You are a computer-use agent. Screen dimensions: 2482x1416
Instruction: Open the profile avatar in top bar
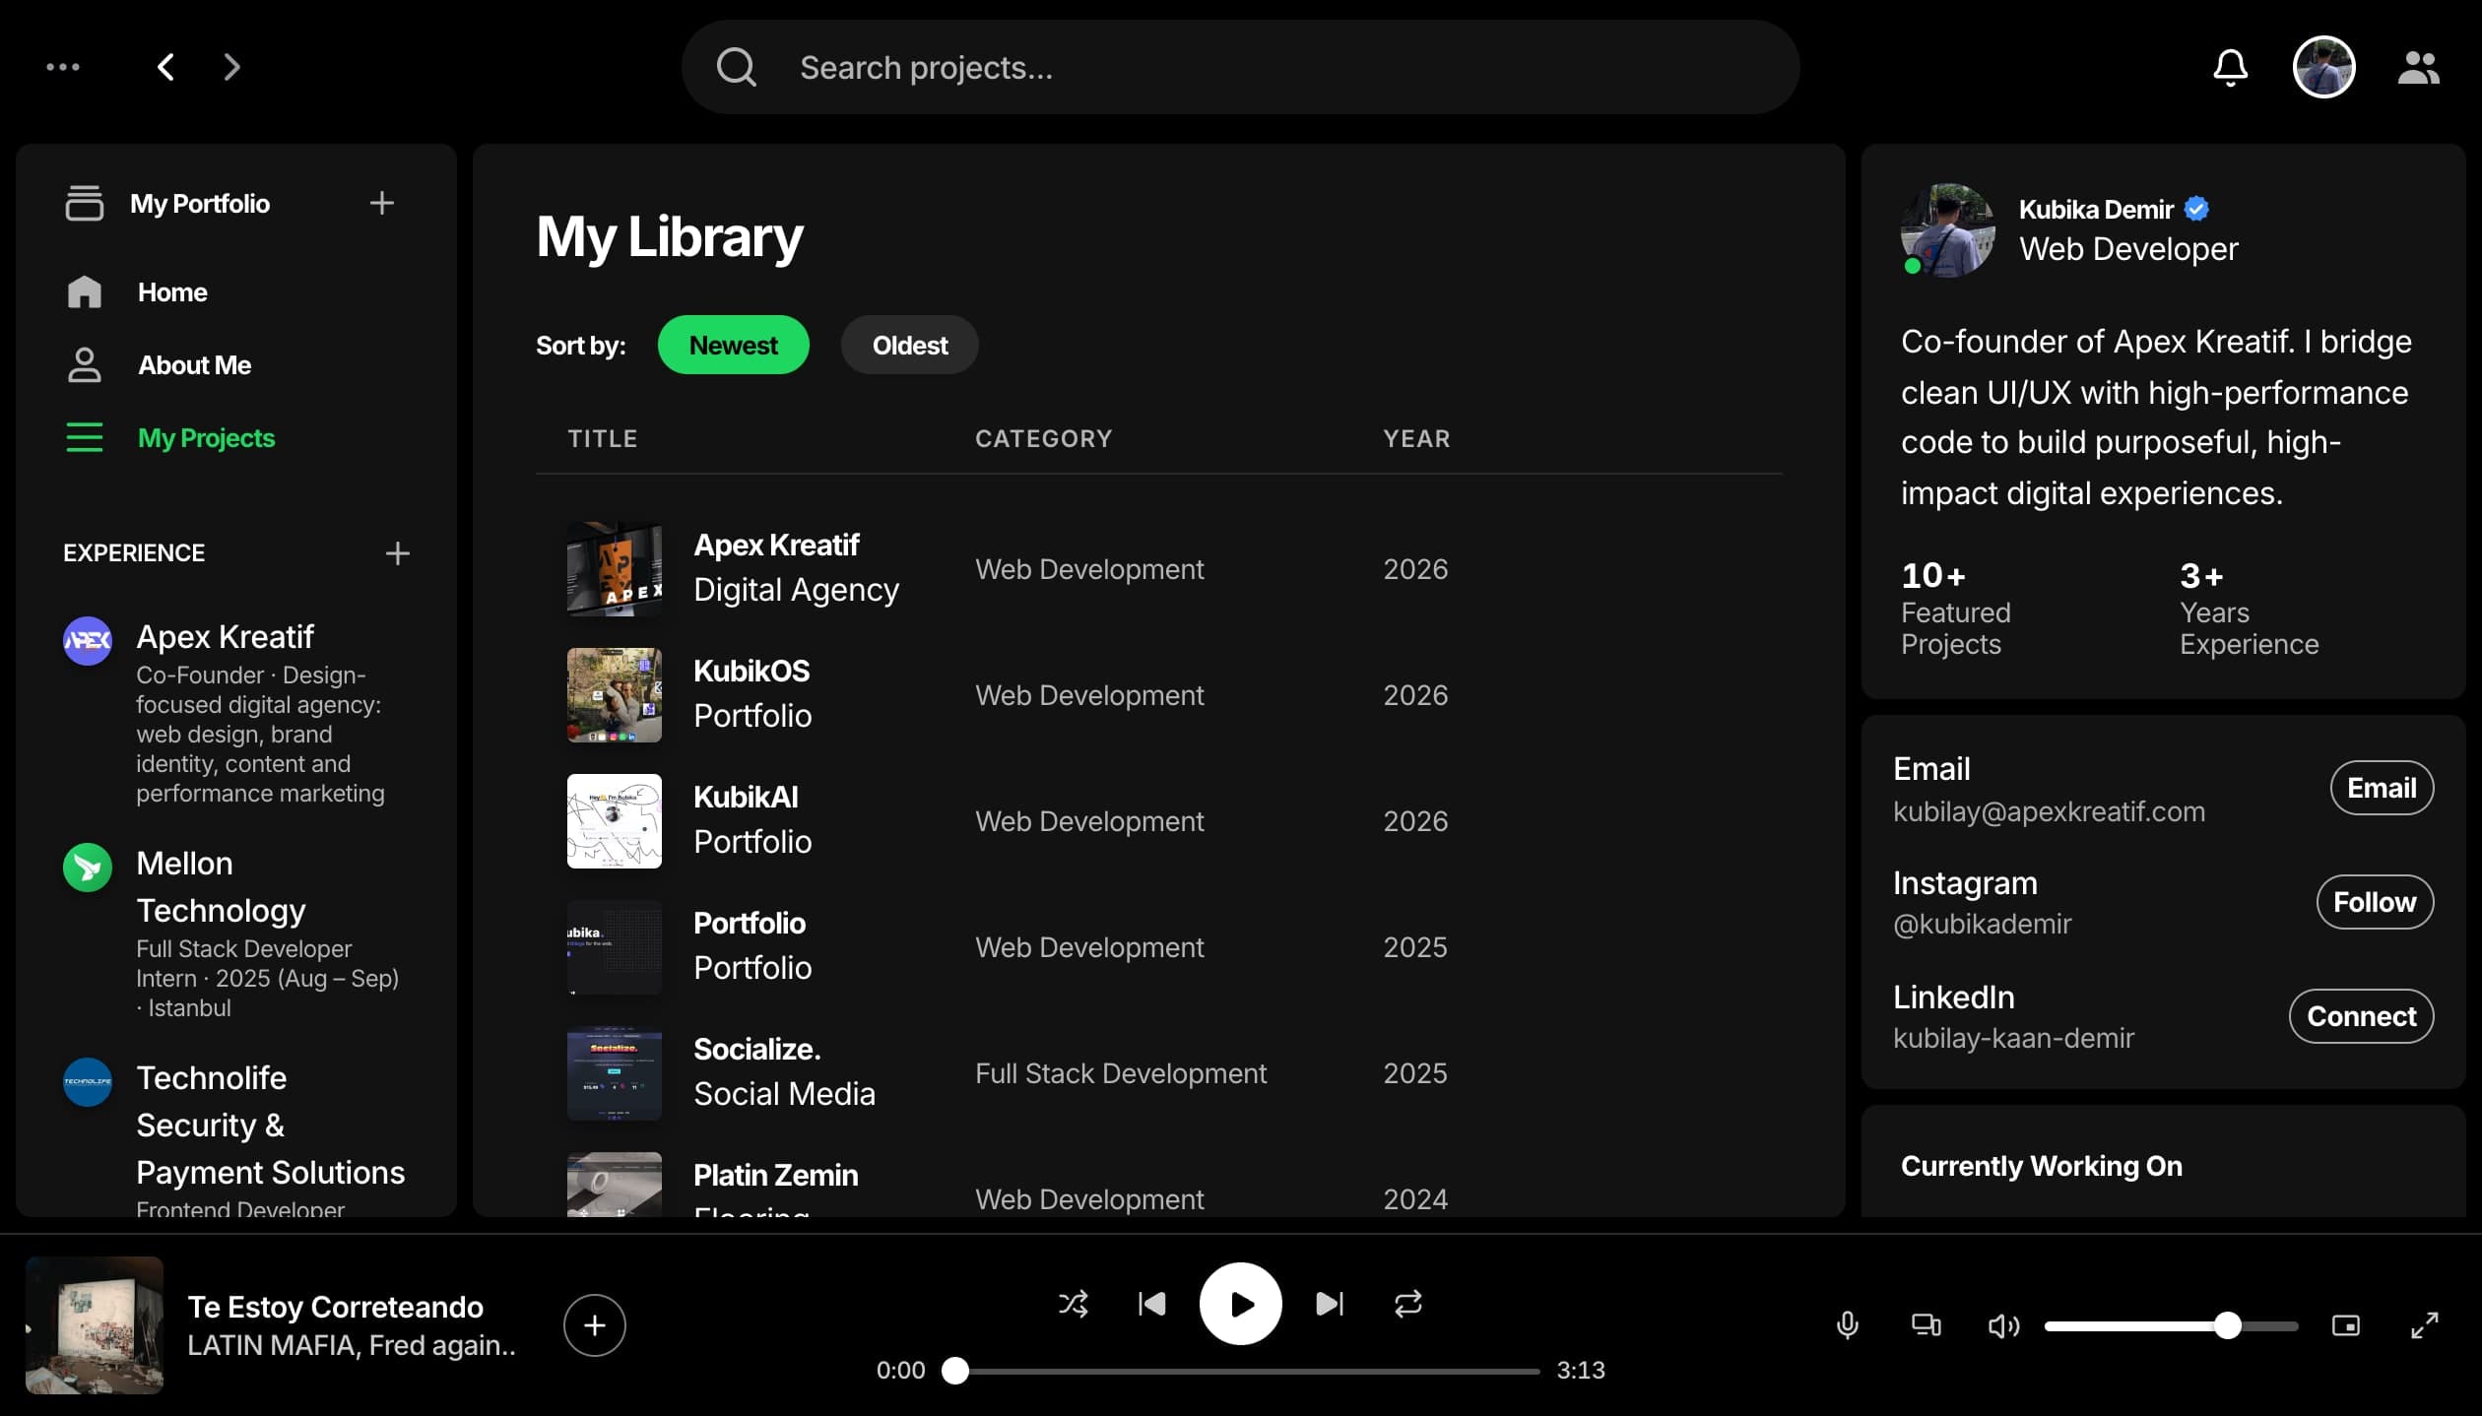pos(2323,67)
